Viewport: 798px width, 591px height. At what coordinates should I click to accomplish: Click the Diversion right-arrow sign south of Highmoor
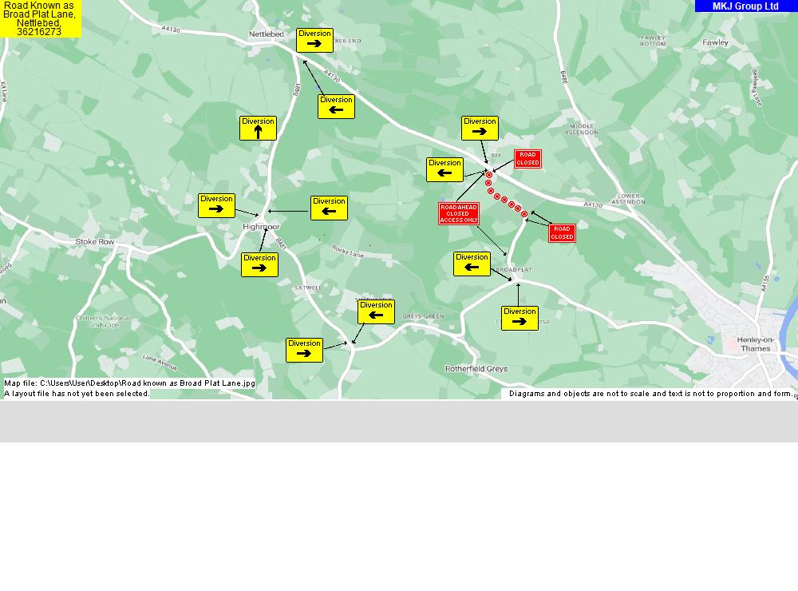coord(259,264)
